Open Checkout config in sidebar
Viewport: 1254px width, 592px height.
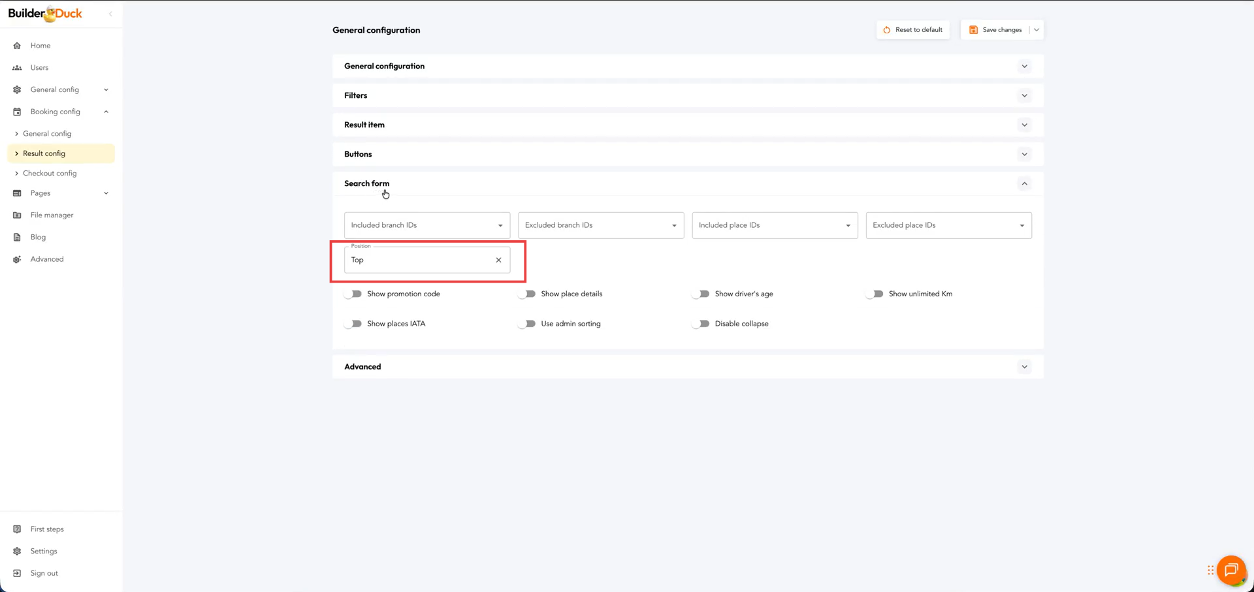click(50, 174)
